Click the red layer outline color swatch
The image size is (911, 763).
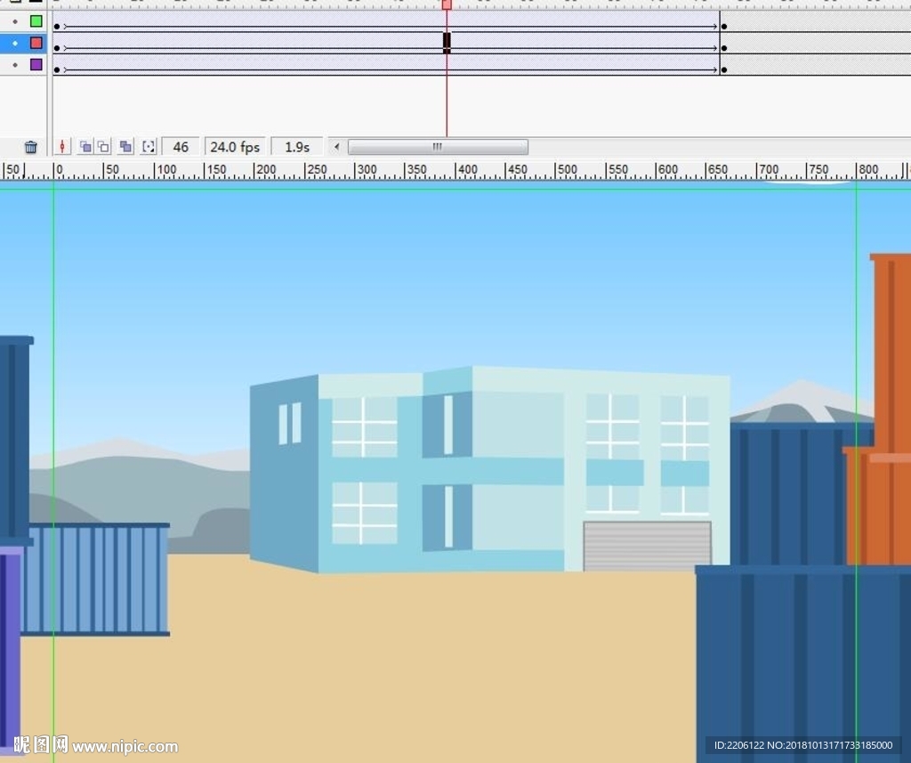point(36,43)
